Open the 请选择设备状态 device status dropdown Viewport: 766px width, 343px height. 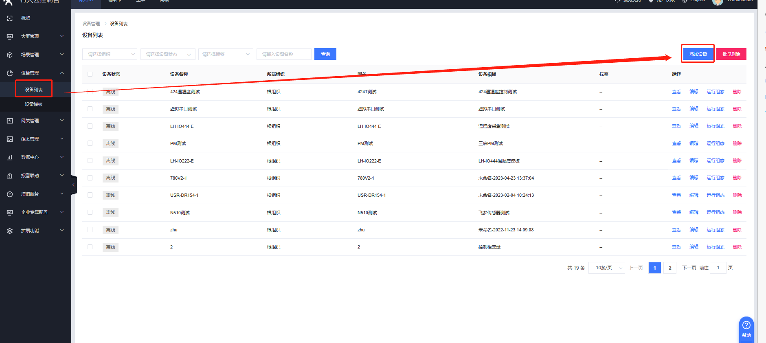168,54
